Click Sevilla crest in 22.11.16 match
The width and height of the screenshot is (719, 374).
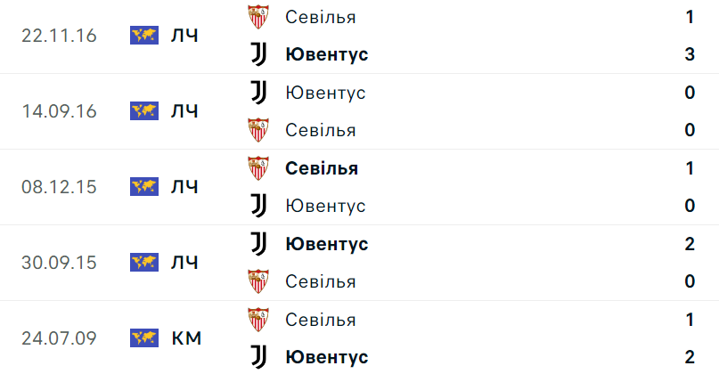pyautogui.click(x=257, y=17)
